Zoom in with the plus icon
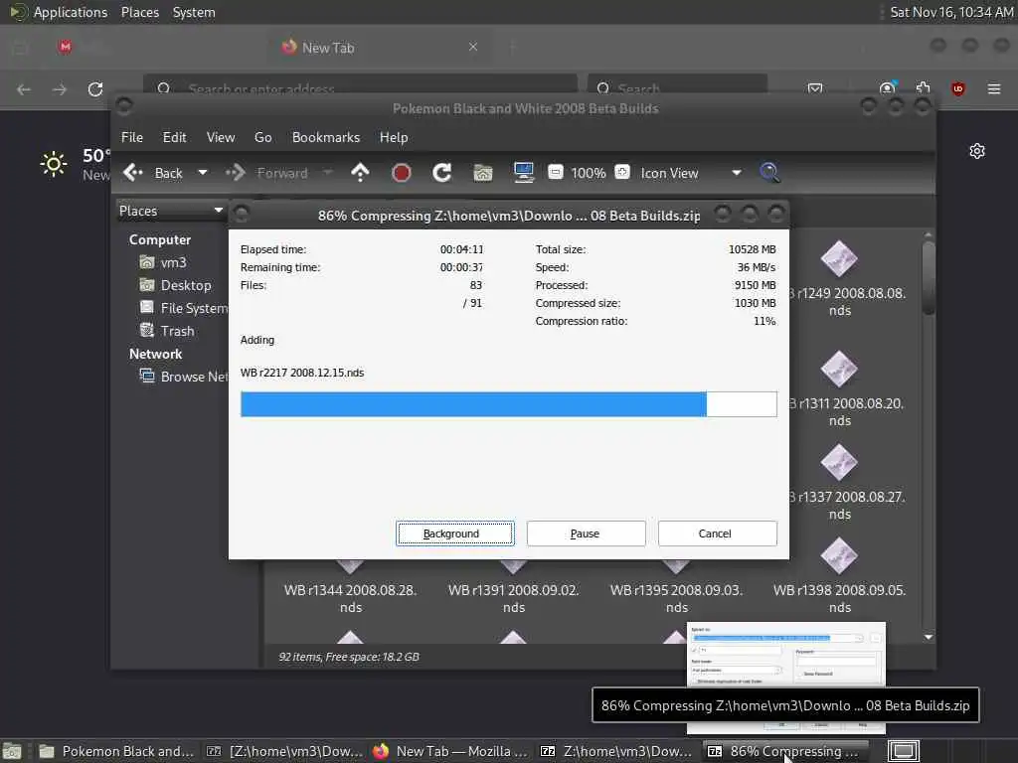 (622, 172)
